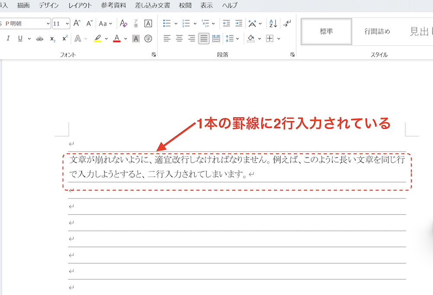Expand font name dropdown
433x295 pixels.
48,24
